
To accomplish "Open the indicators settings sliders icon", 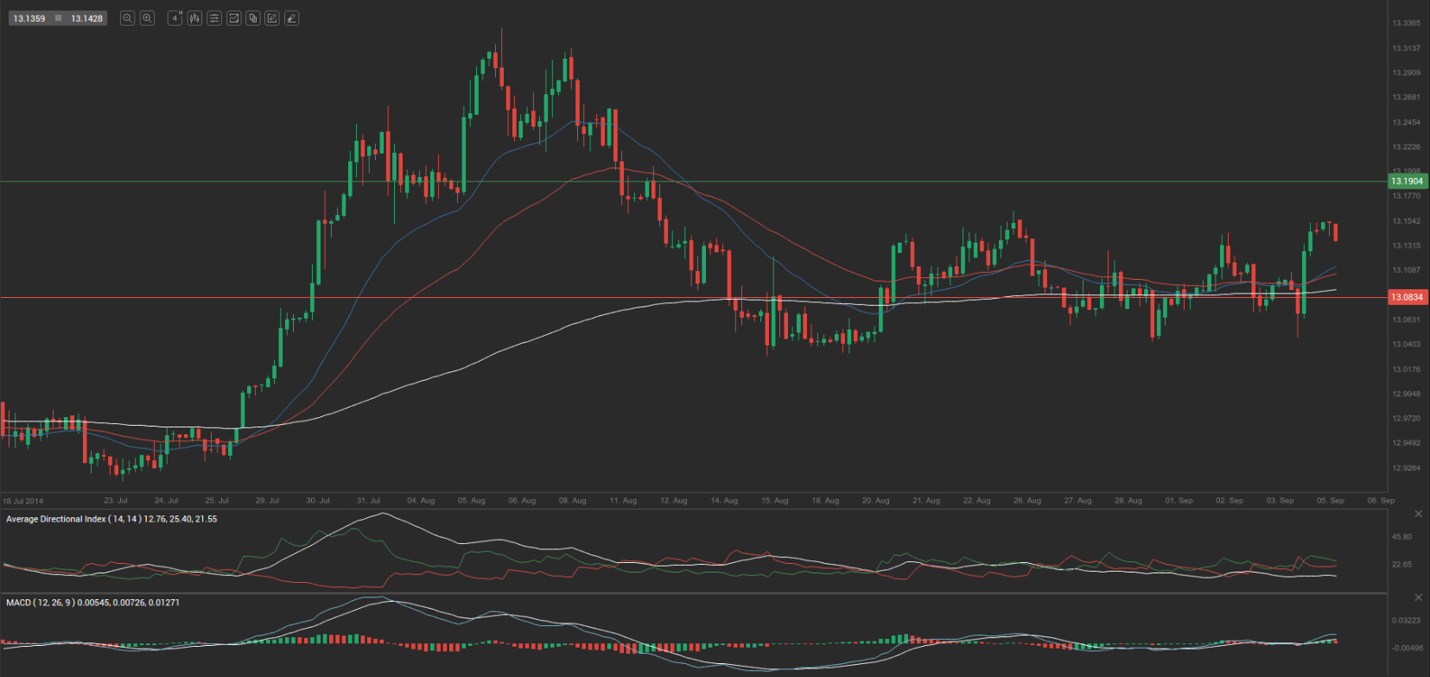I will click(214, 18).
